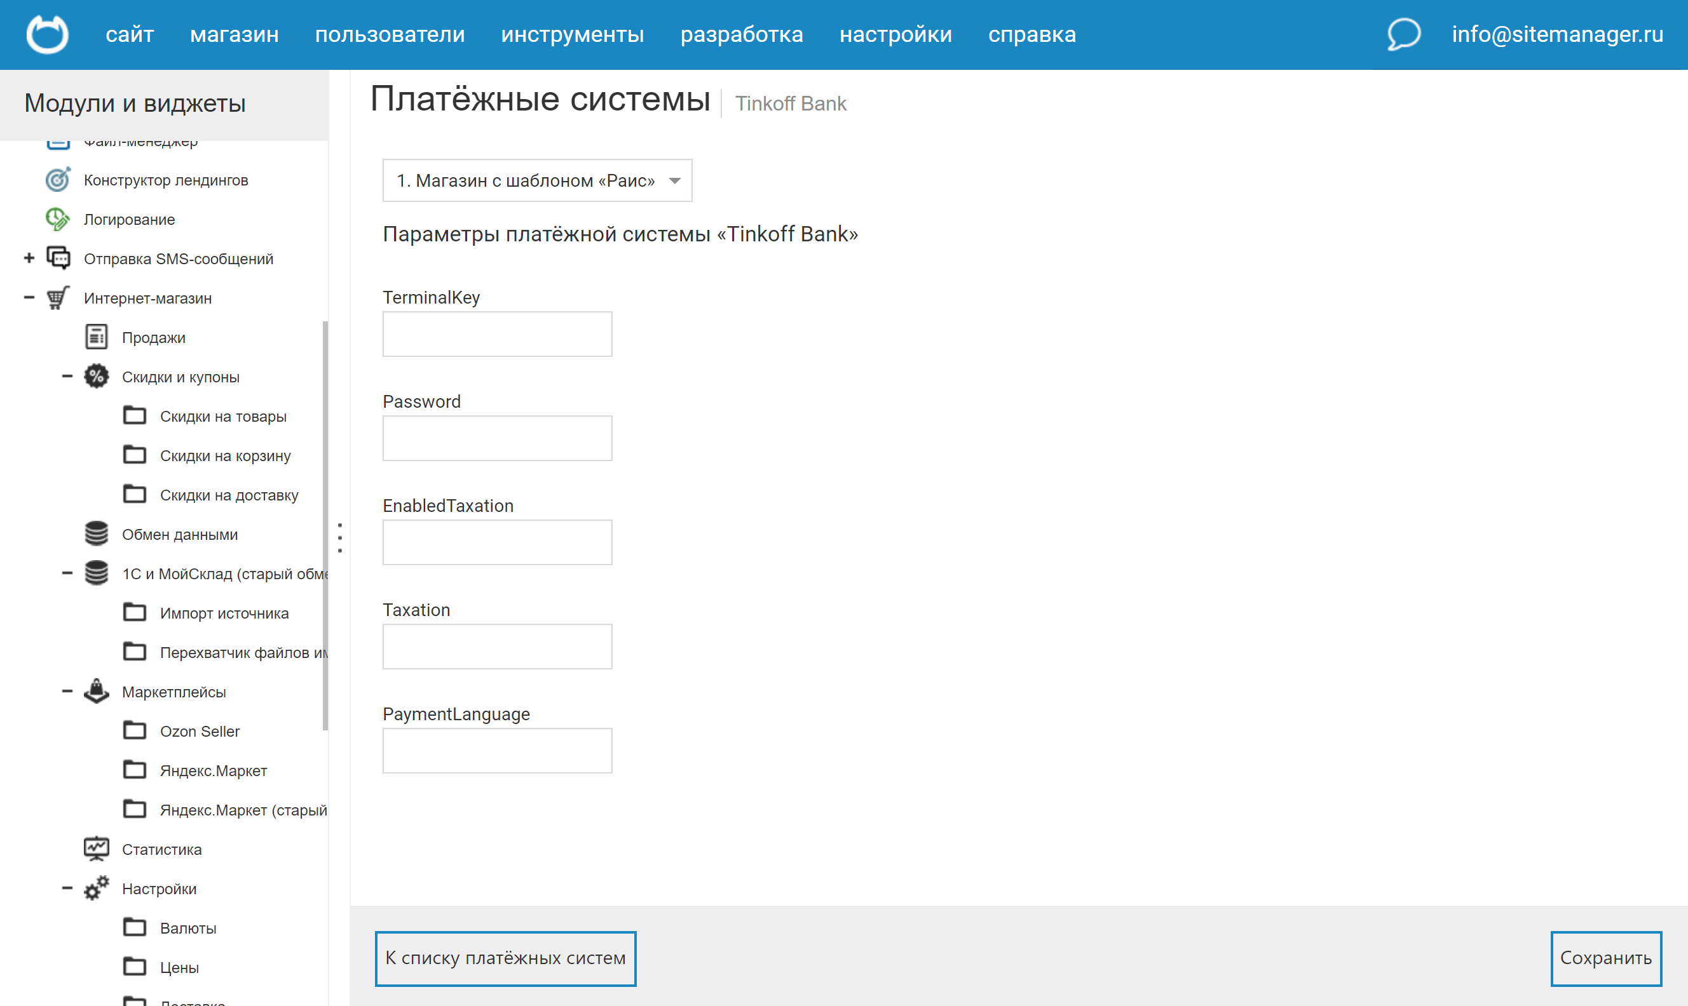Image resolution: width=1688 pixels, height=1006 pixels.
Task: Open the Конструктор лендингов module icon
Action: pos(58,180)
